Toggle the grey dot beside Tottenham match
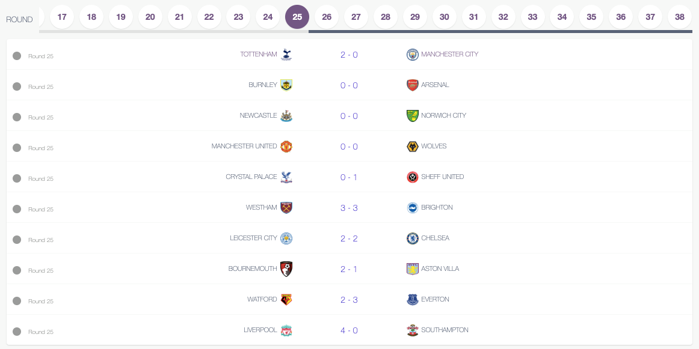 coord(17,56)
